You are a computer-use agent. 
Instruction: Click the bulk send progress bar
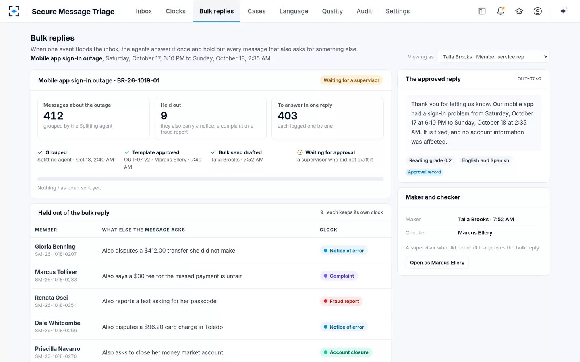[211, 179]
